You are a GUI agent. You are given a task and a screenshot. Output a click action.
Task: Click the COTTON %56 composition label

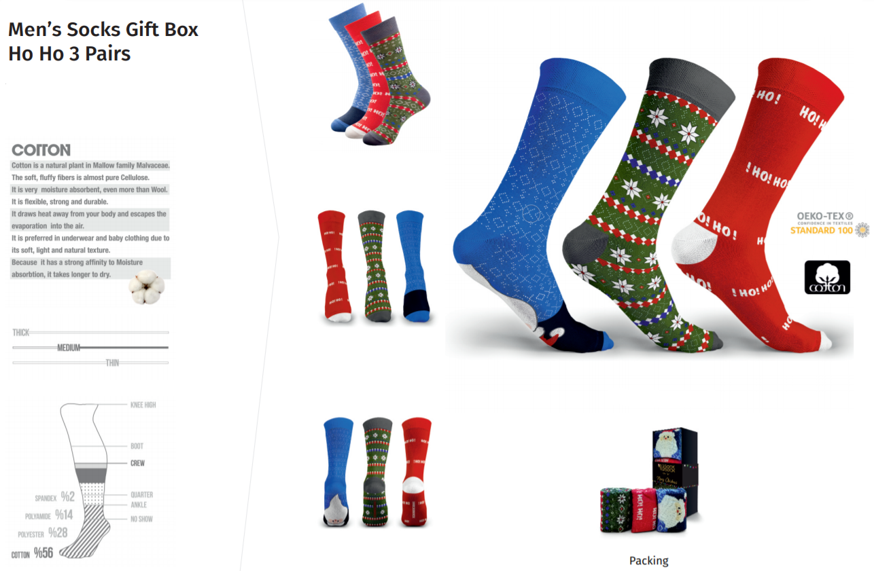32,553
